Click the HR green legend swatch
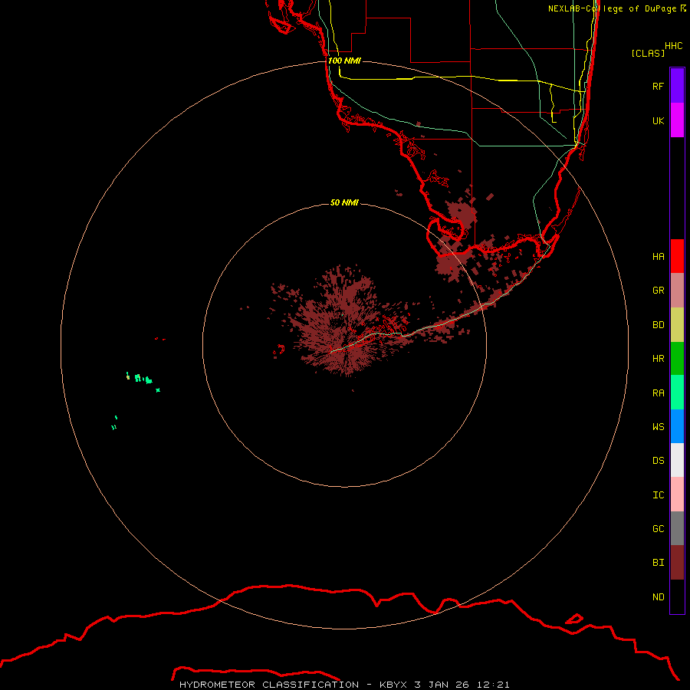690x690 pixels. (x=677, y=358)
